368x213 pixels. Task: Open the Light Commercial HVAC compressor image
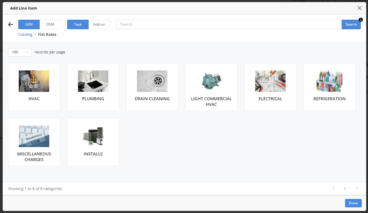211,81
